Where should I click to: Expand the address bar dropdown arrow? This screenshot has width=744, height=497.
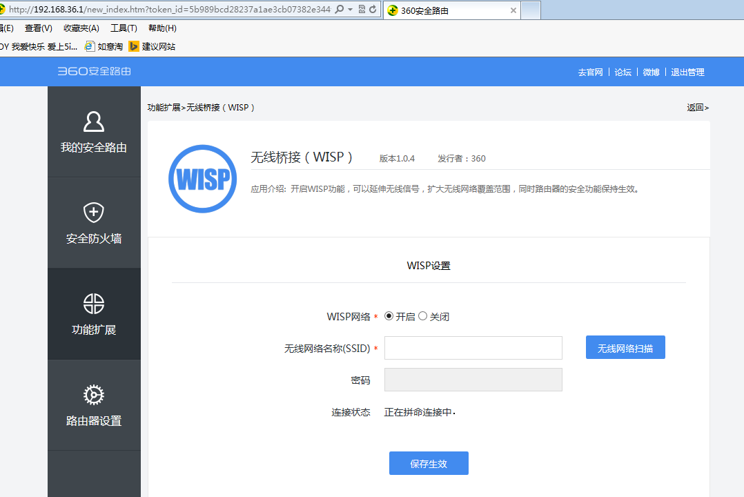(x=350, y=10)
